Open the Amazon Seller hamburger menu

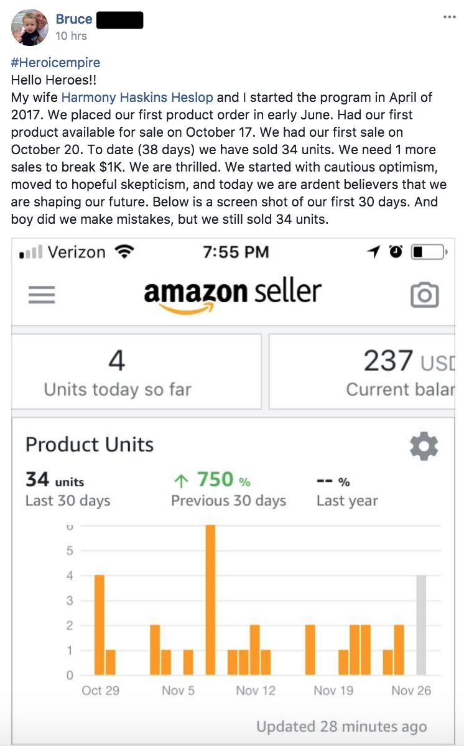(x=42, y=294)
